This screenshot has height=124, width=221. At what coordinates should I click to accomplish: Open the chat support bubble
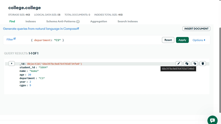(212, 120)
